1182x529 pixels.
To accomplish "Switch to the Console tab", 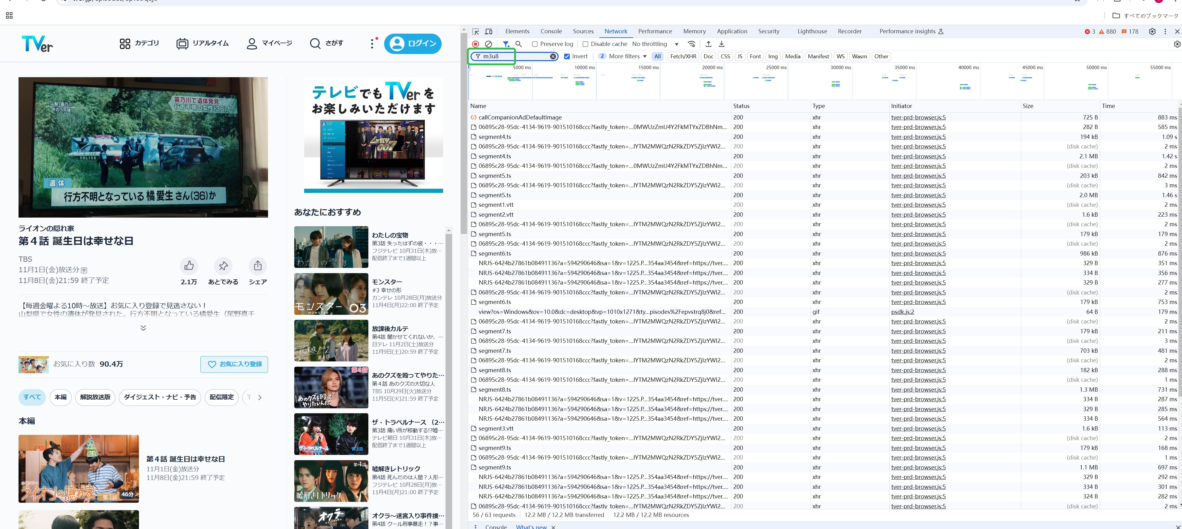I will click(x=551, y=31).
